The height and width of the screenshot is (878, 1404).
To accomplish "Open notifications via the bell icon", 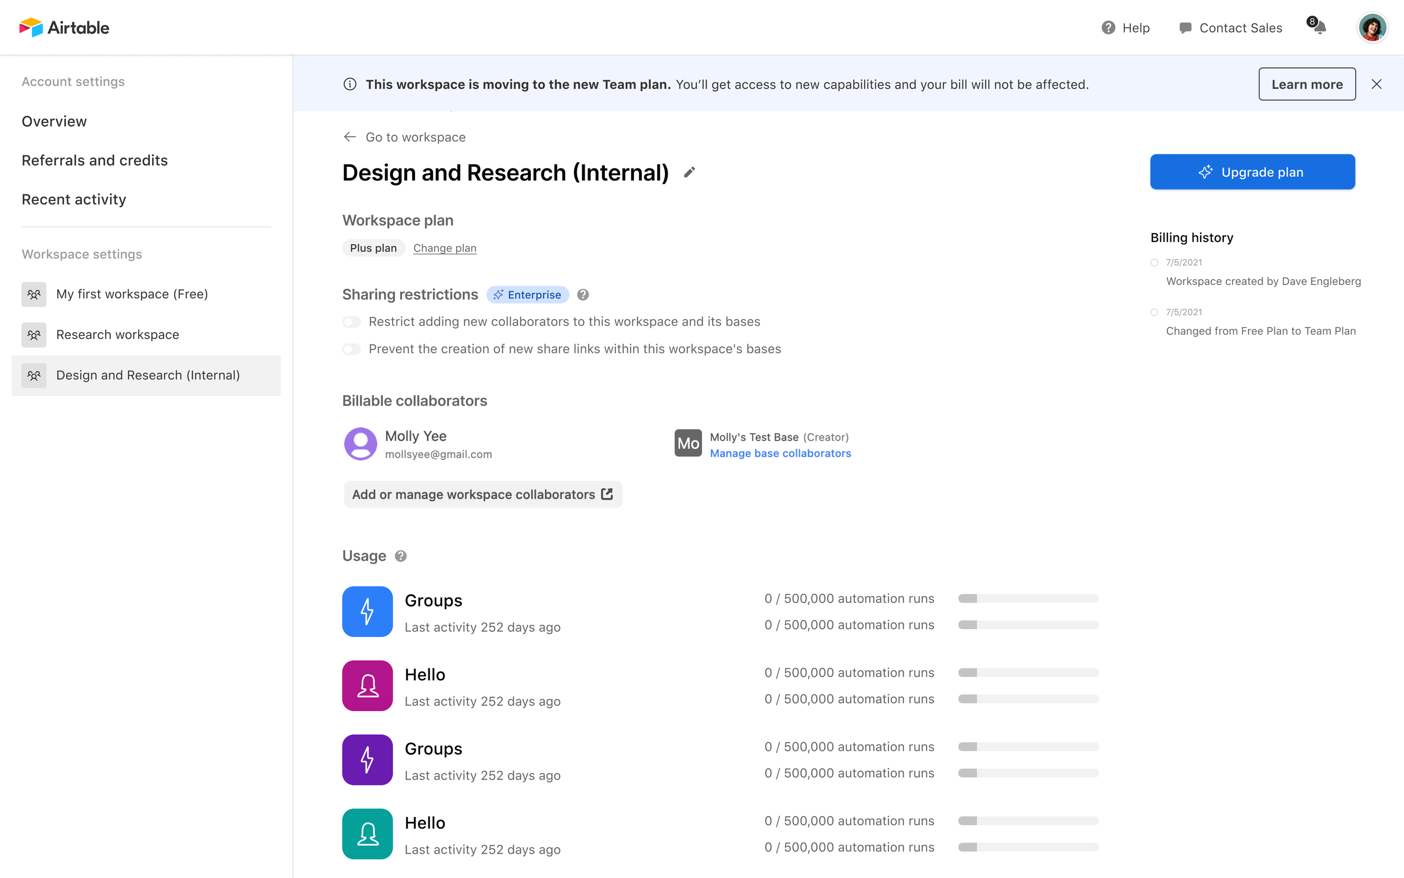I will [x=1320, y=29].
